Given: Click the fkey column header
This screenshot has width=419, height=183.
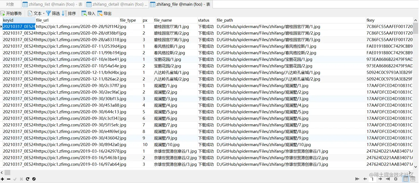Looking at the screenshot, I should (389, 20).
